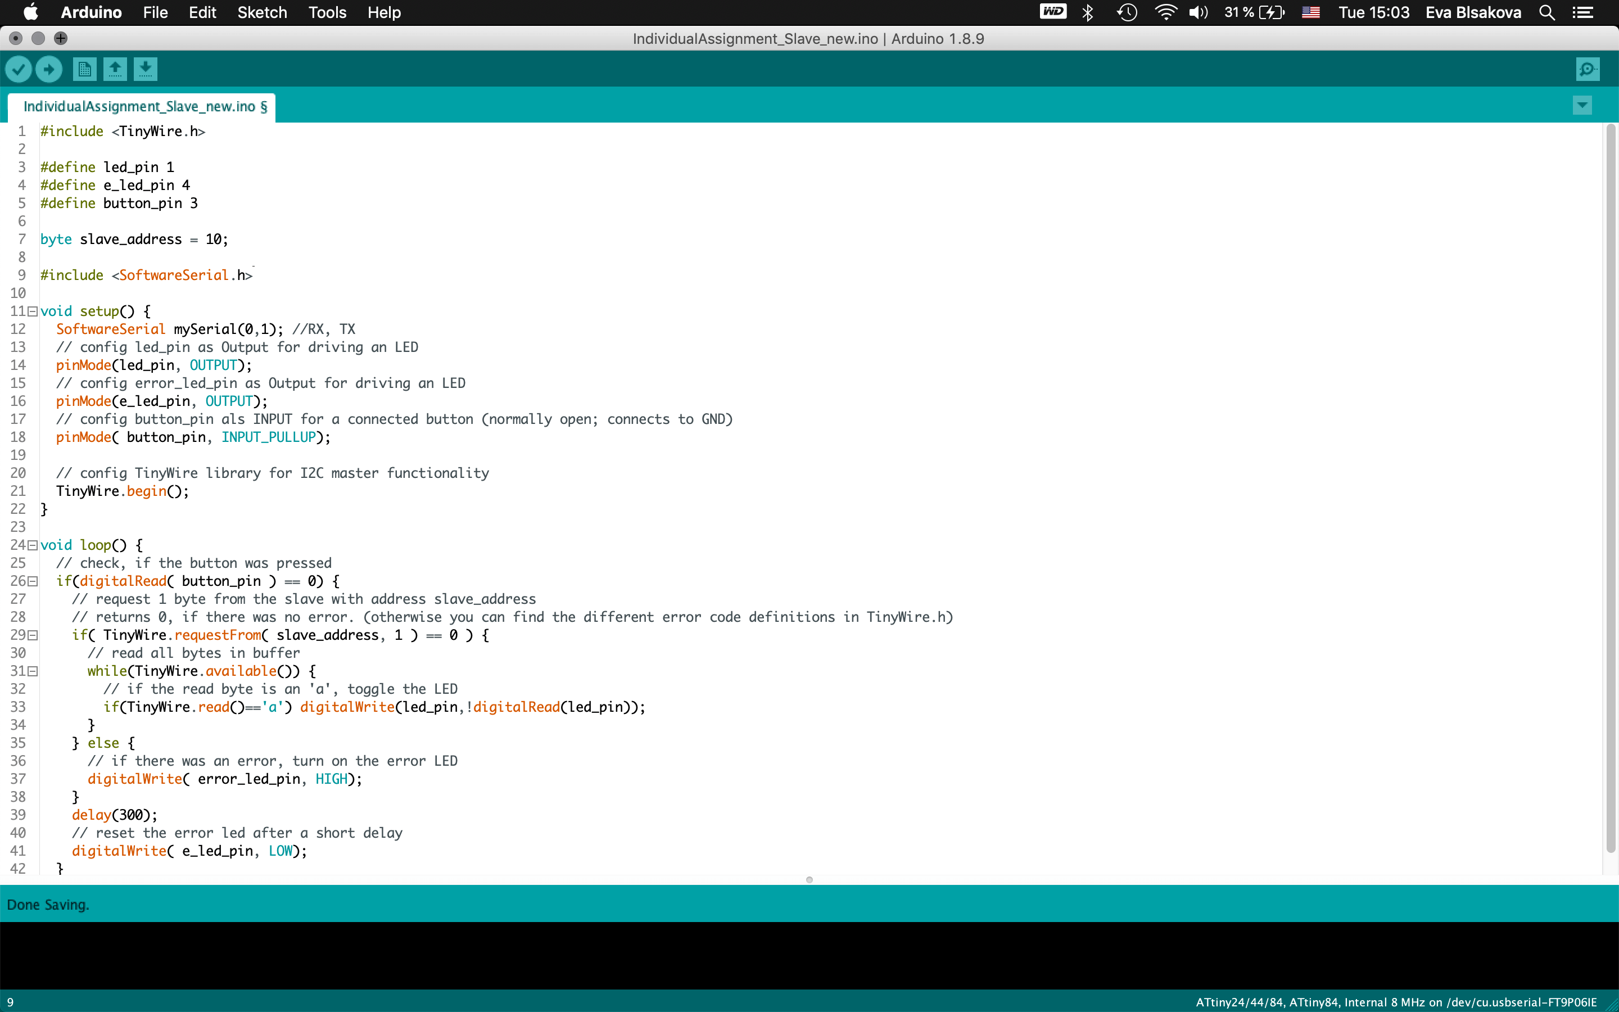The height and width of the screenshot is (1012, 1619).
Task: Click the Verify sketch checkmark button
Action: [18, 69]
